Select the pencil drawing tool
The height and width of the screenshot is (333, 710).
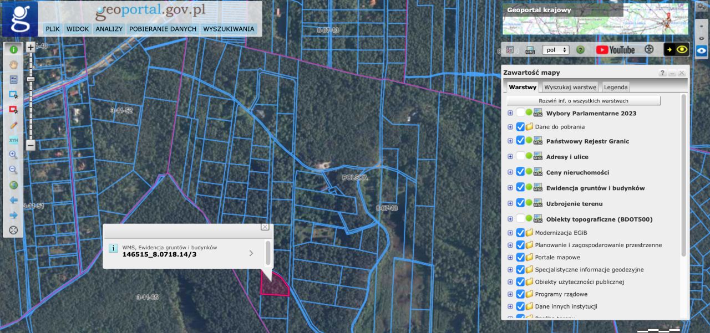(x=14, y=125)
